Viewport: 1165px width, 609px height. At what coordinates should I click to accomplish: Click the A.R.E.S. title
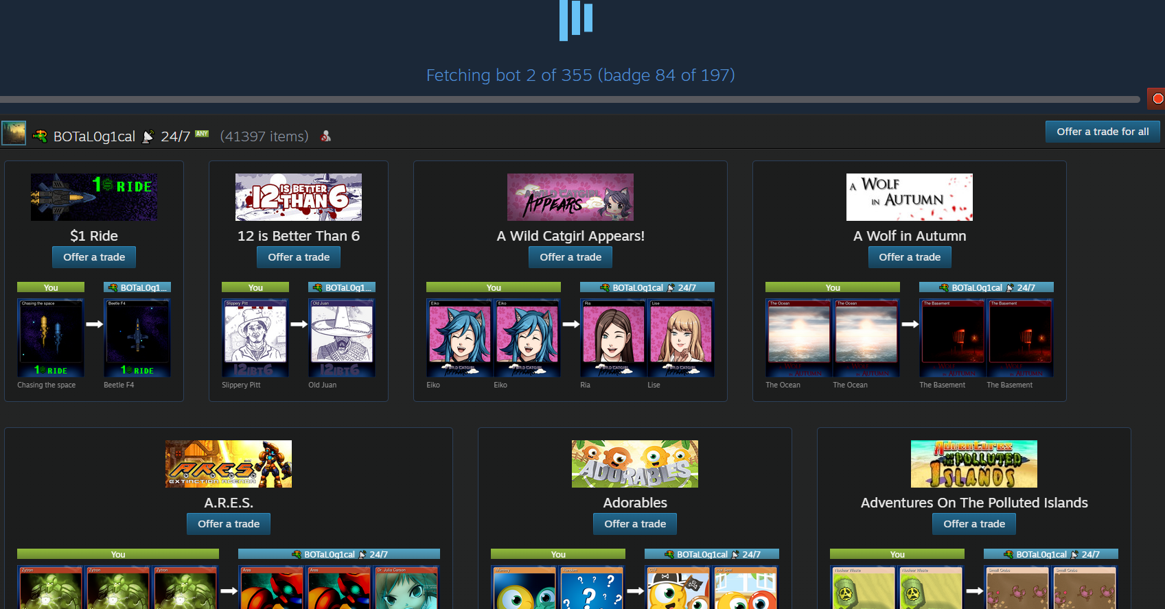click(229, 503)
